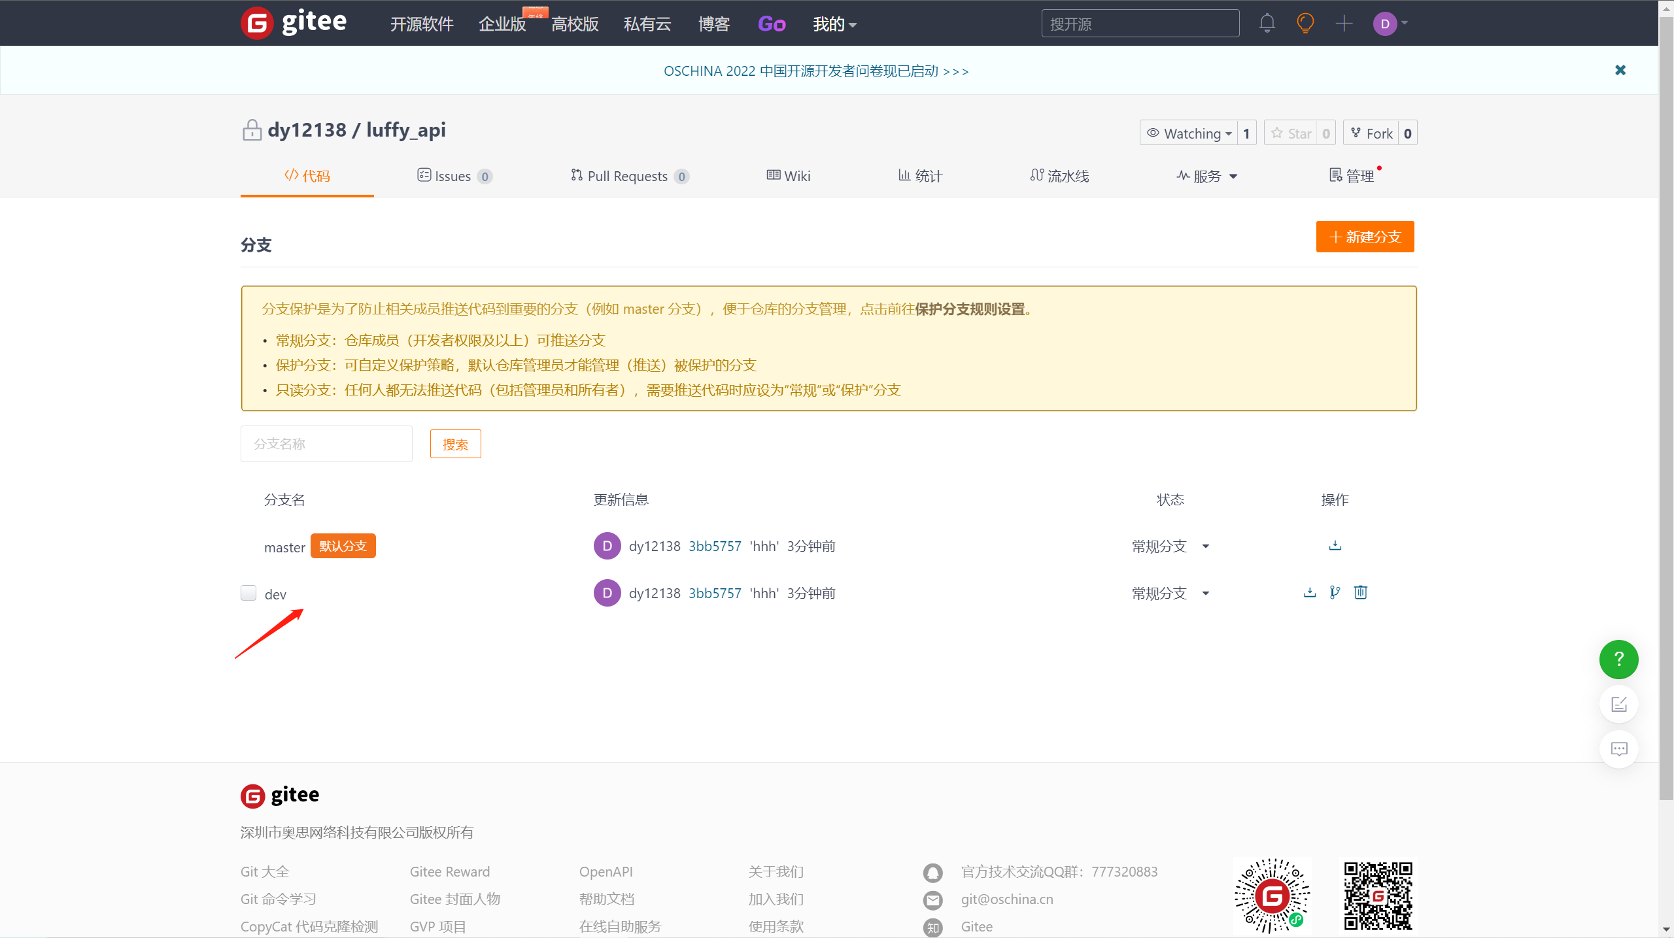
Task: Click the orange lightbulb icon in header
Action: click(1305, 24)
